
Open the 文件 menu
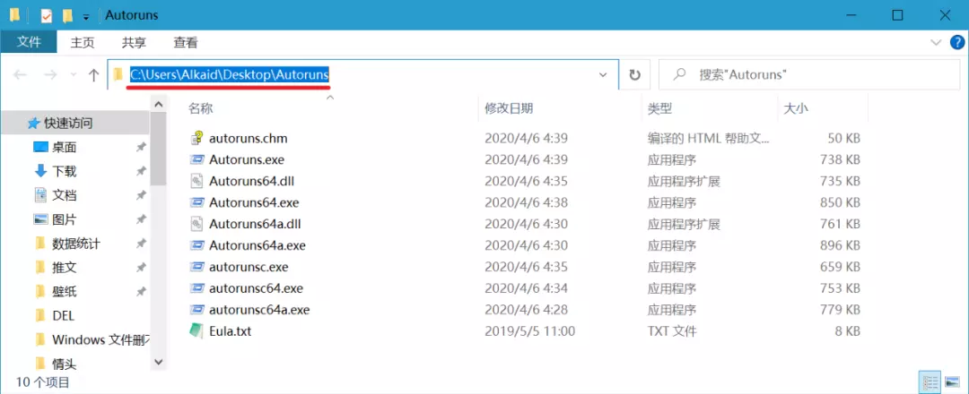click(29, 42)
